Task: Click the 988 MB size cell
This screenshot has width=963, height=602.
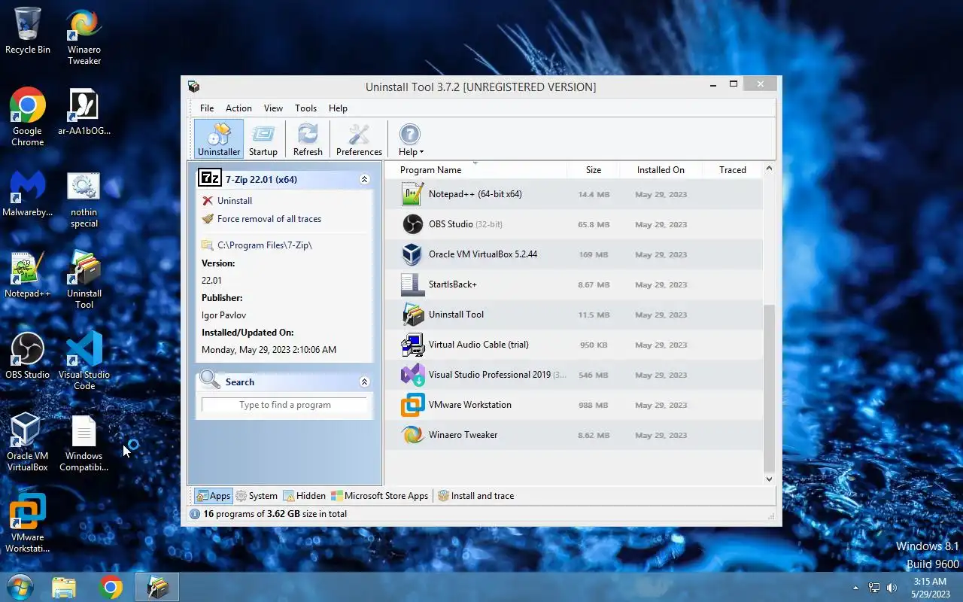Action: (593, 405)
